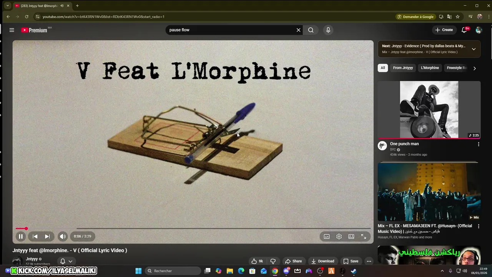Select the From Jntyyy chip
This screenshot has height=277, width=492.
click(403, 68)
